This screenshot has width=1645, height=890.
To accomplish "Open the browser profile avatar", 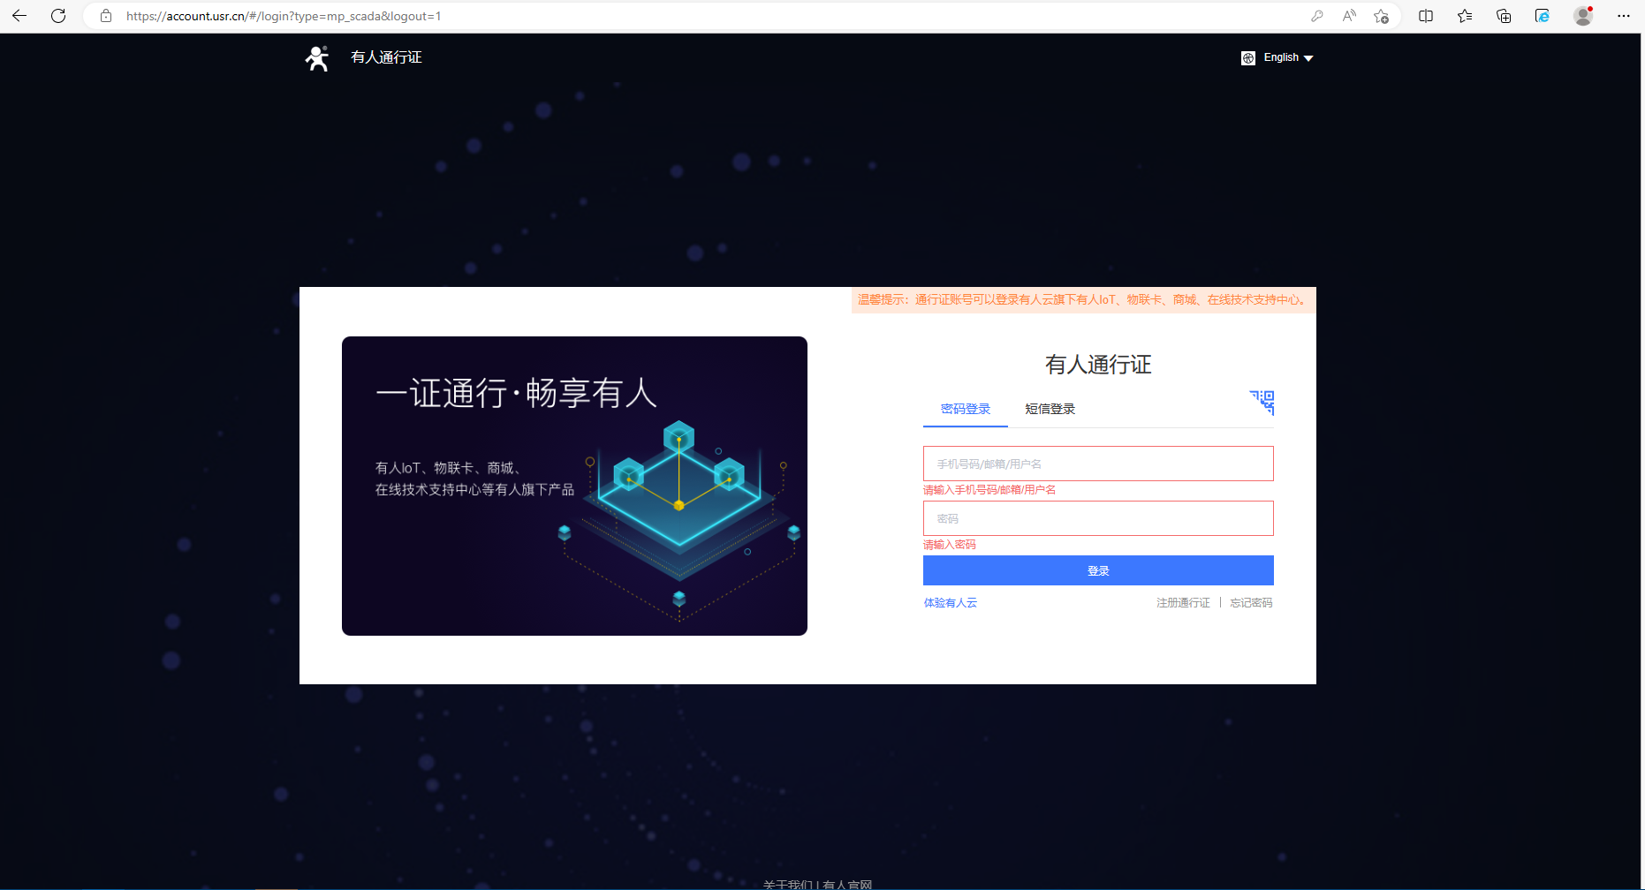I will pyautogui.click(x=1583, y=16).
